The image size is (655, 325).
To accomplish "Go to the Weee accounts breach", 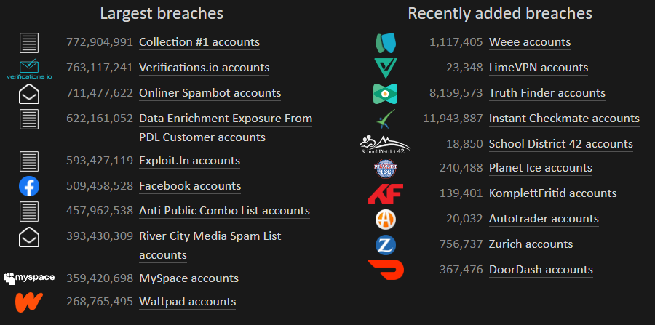I will pyautogui.click(x=529, y=42).
